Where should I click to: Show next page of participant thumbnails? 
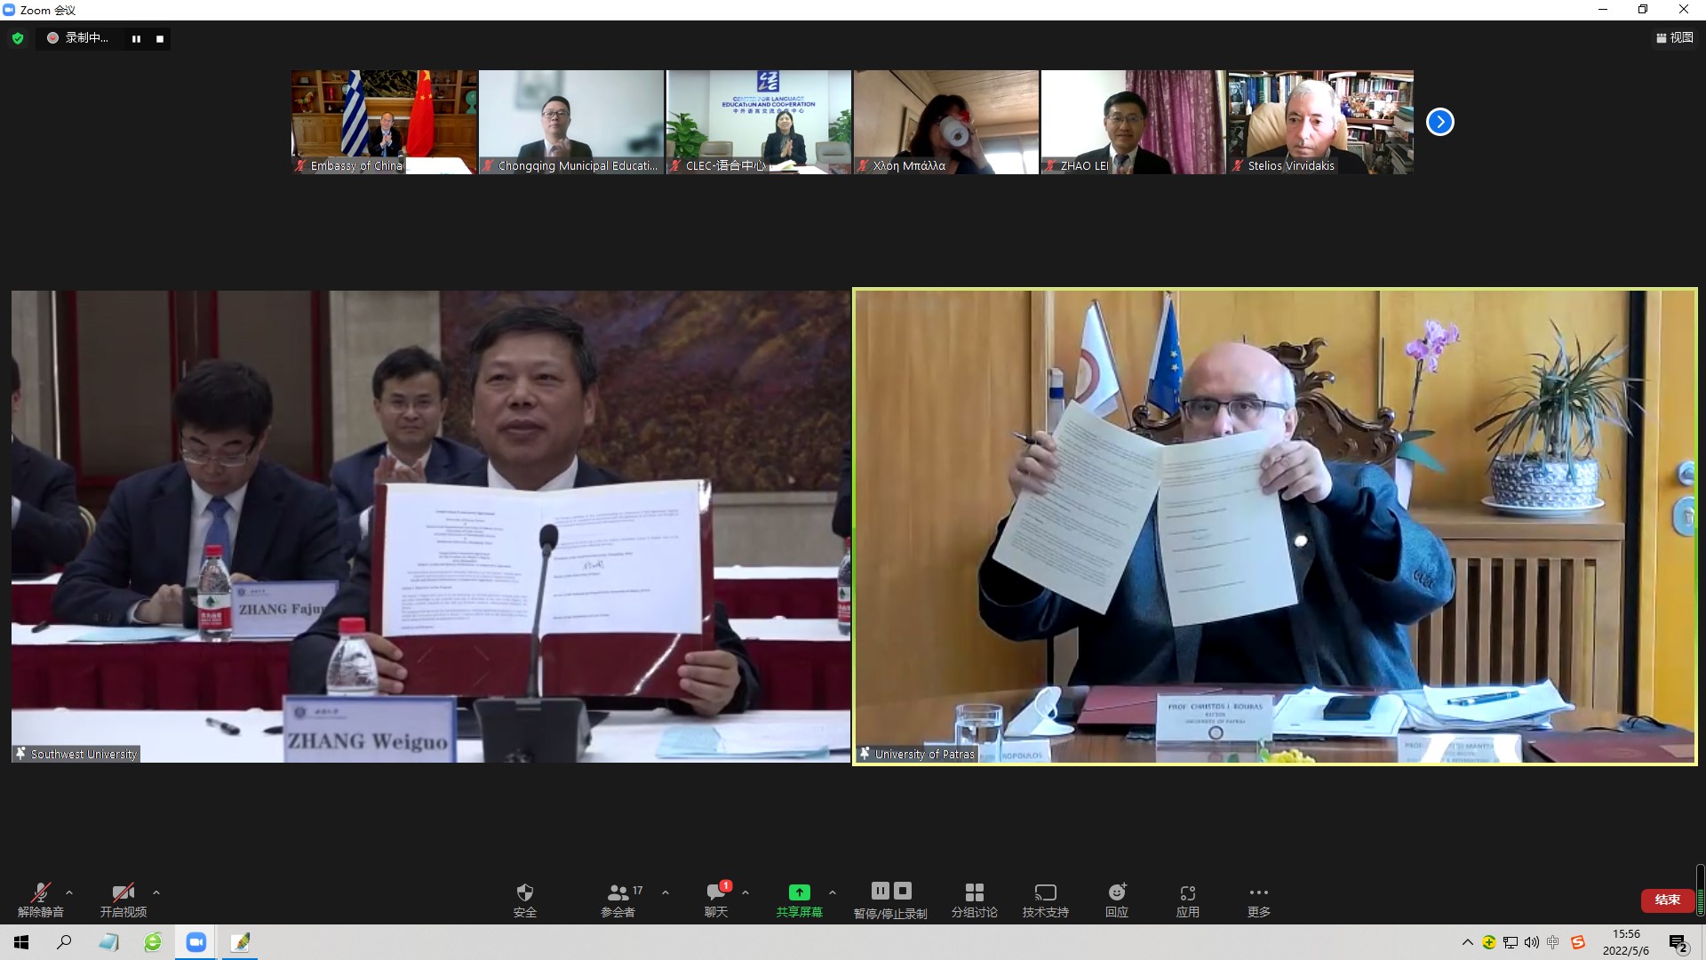(1440, 122)
